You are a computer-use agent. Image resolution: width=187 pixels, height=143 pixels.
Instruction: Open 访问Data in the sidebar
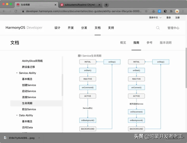(27, 127)
